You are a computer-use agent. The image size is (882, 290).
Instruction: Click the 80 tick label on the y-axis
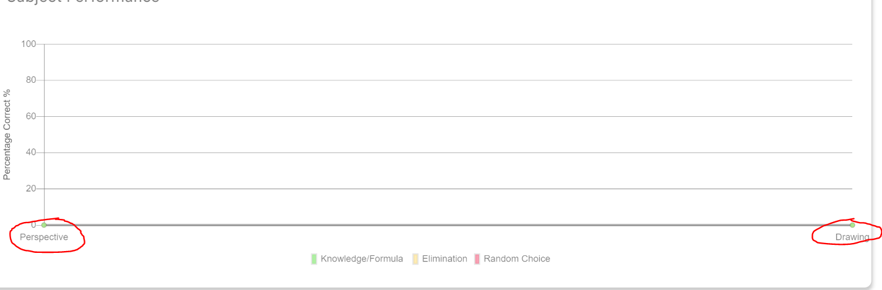click(x=31, y=80)
